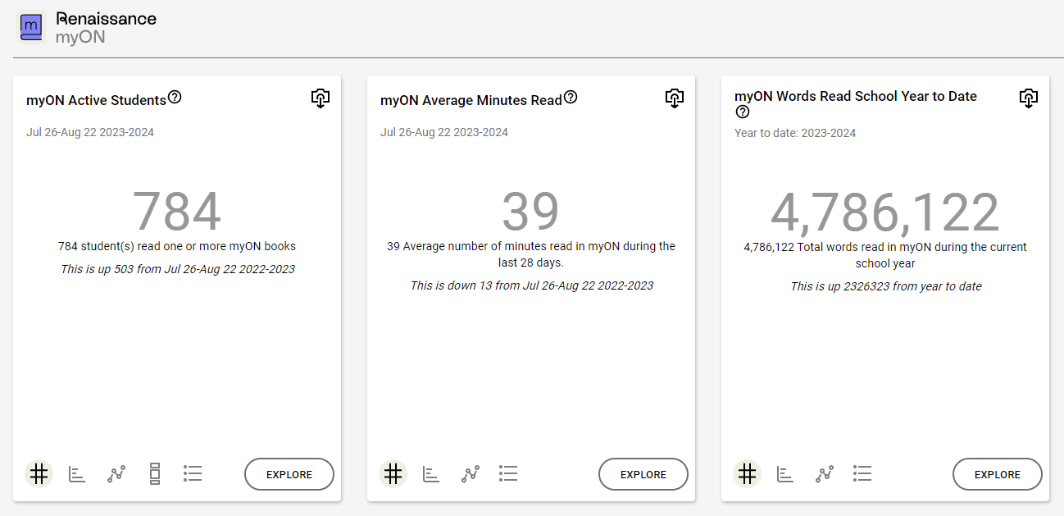
Task: Click the 'myON Average Minutes Read' card title
Action: pos(471,100)
